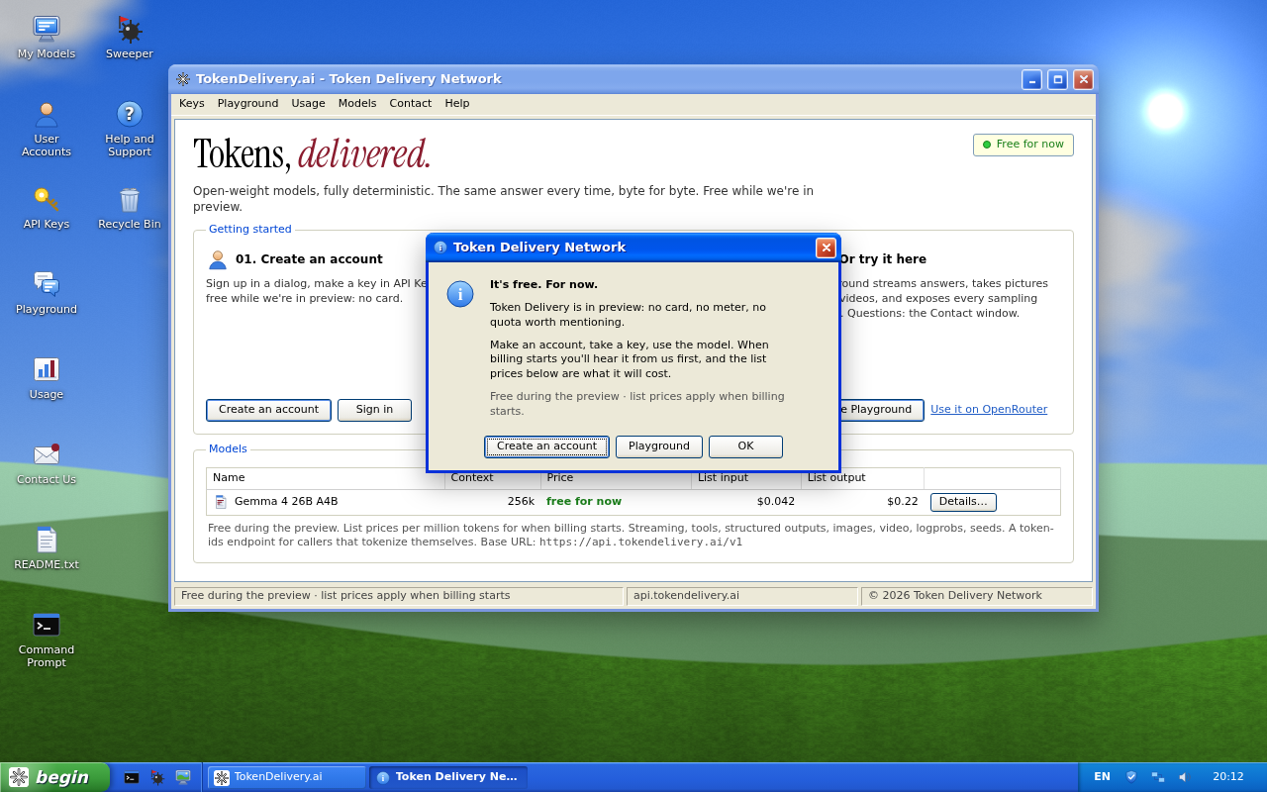1267x792 pixels.
Task: Click the Playground button in the dialog
Action: (x=659, y=446)
